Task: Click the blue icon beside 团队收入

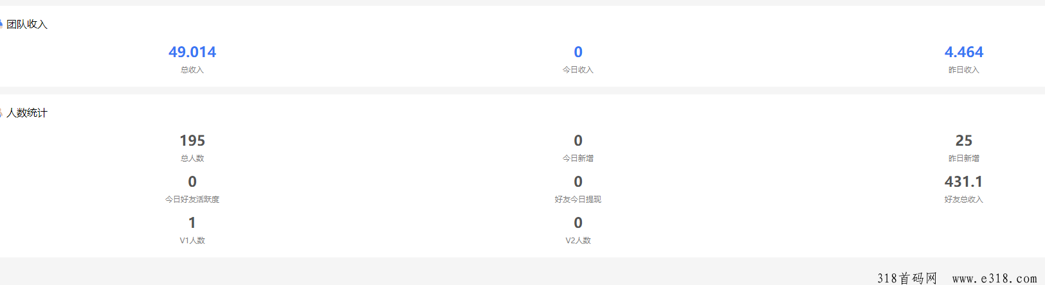Action: point(1,24)
